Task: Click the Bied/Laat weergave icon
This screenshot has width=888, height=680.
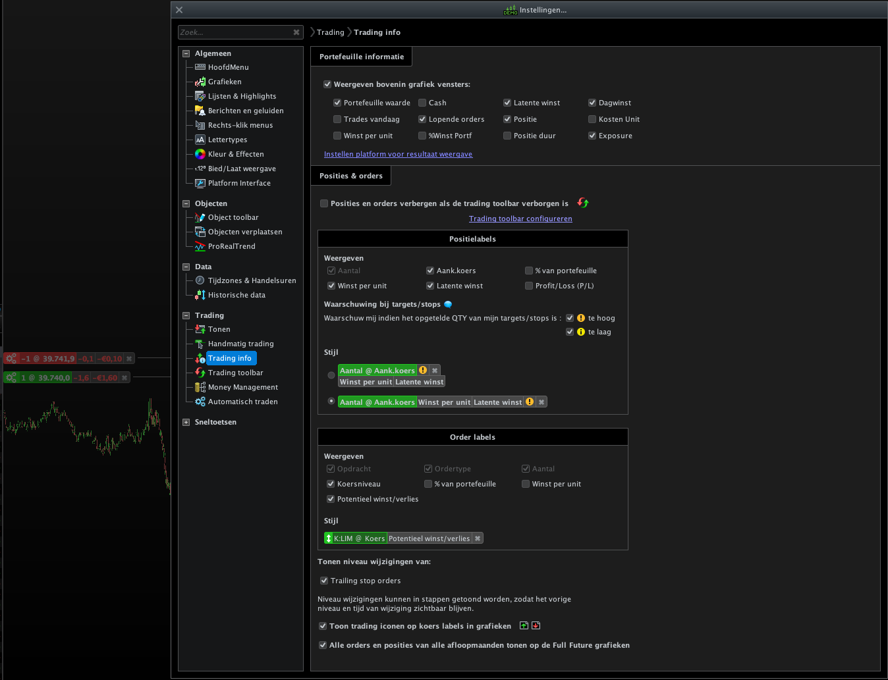Action: [x=200, y=169]
